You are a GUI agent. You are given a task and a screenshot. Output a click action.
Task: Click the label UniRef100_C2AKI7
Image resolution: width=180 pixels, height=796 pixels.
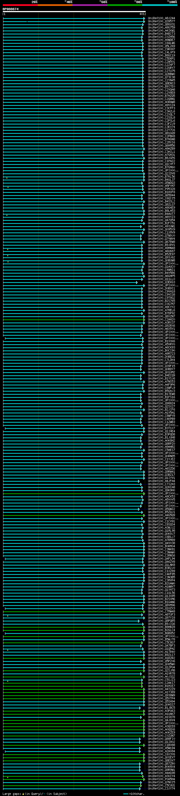[x=161, y=682]
